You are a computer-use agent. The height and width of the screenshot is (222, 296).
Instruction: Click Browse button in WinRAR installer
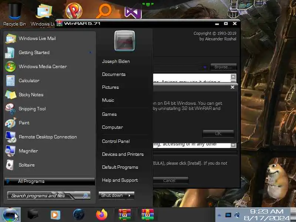coord(223,67)
